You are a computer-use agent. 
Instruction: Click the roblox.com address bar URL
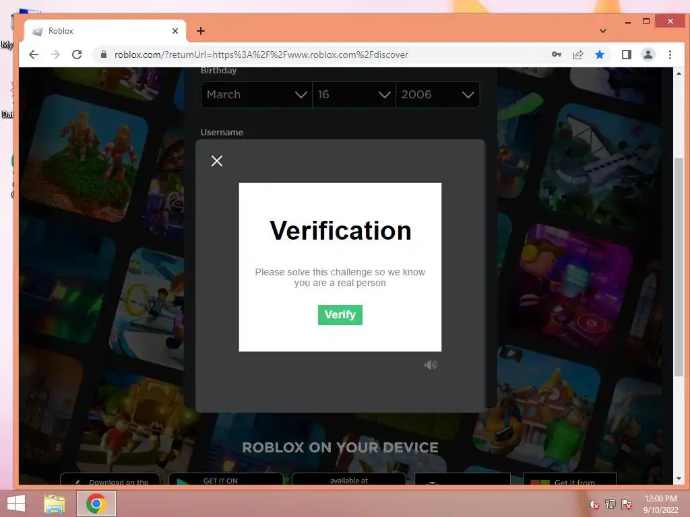261,55
